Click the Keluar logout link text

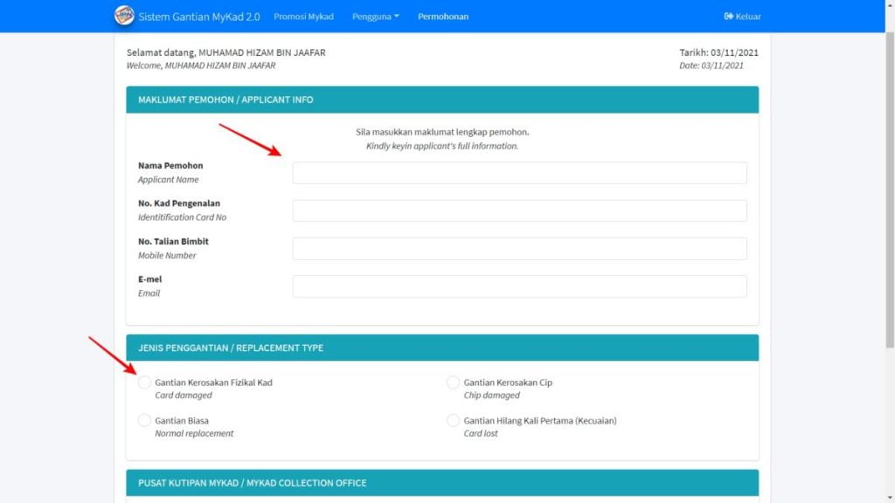748,17
